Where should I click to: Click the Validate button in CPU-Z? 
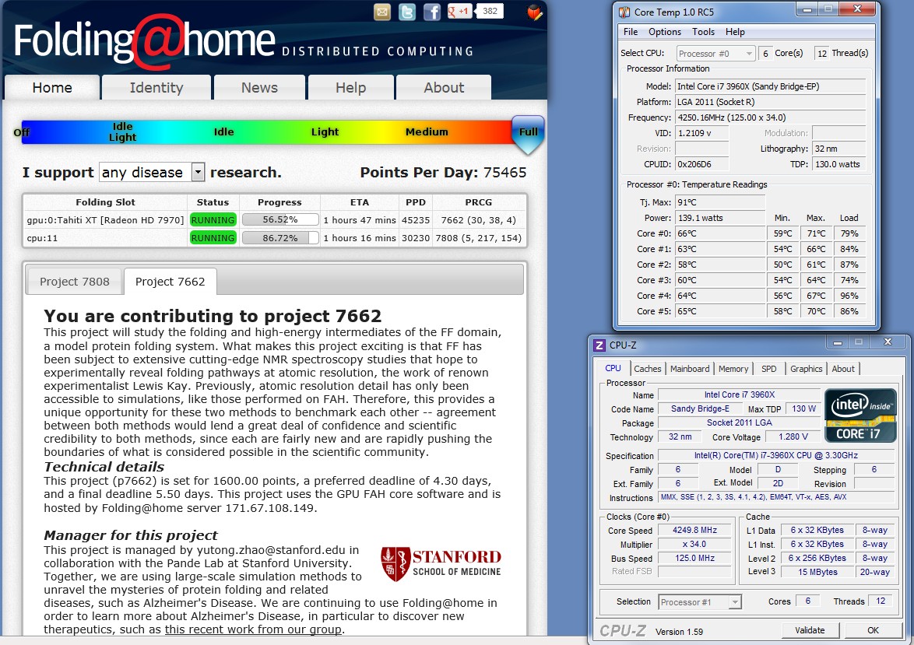(810, 630)
